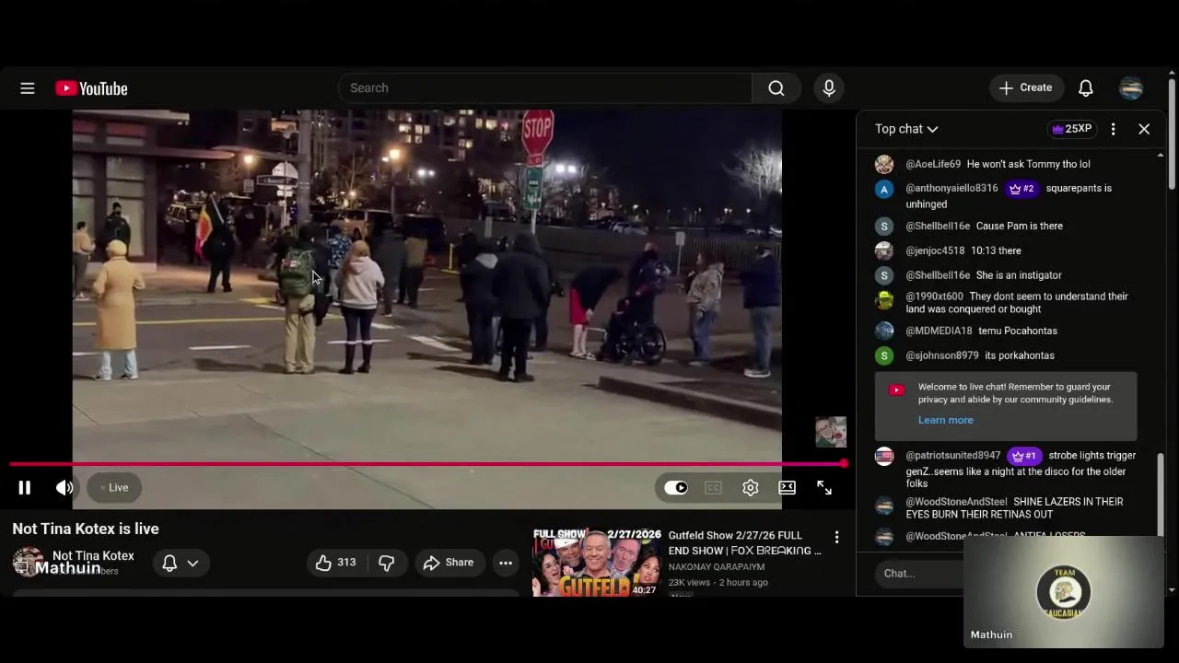
Task: Open channel notification preferences dropdown
Action: [x=181, y=563]
